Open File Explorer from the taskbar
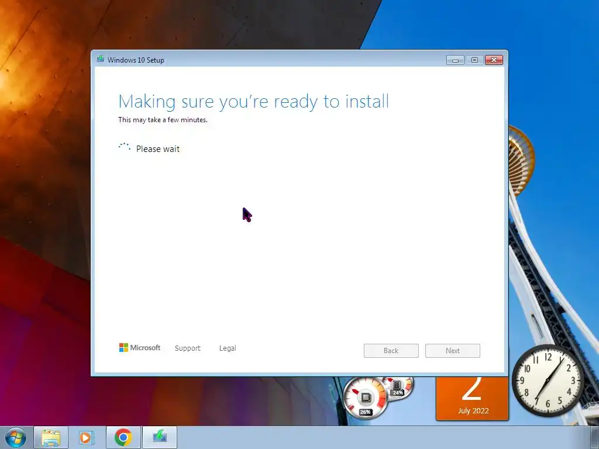599x449 pixels. [51, 437]
